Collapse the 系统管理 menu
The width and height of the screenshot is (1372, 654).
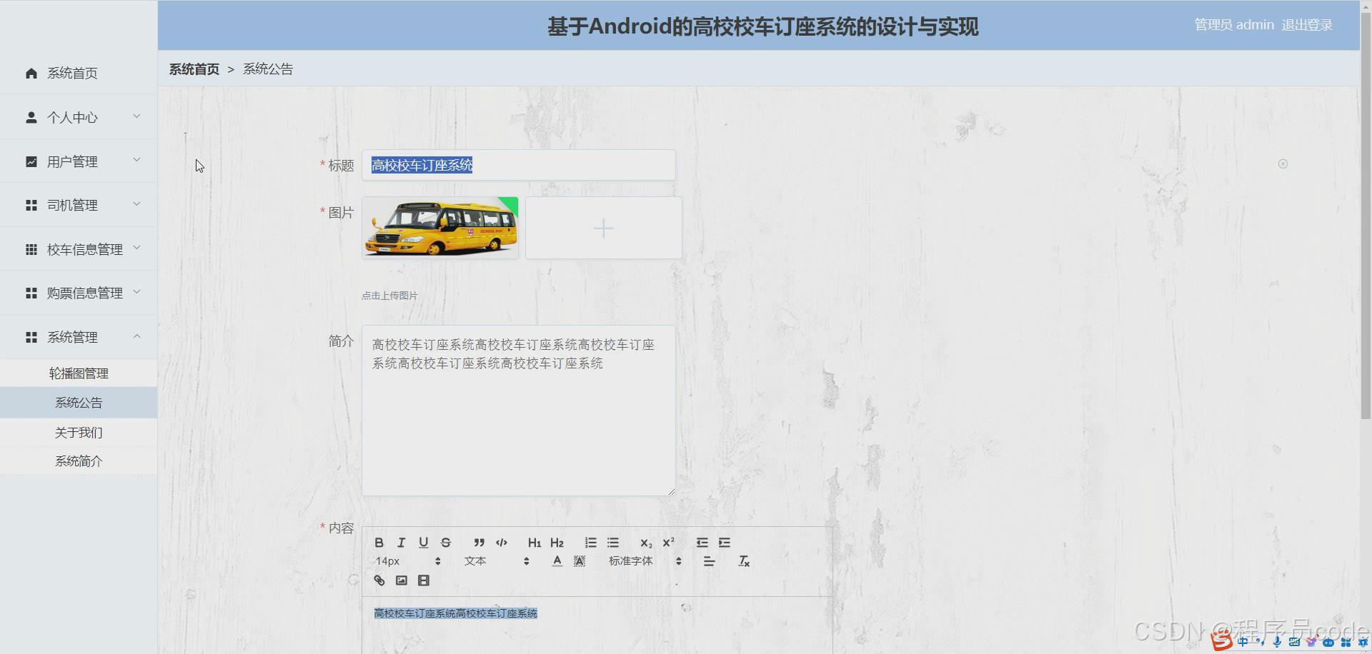(x=79, y=337)
